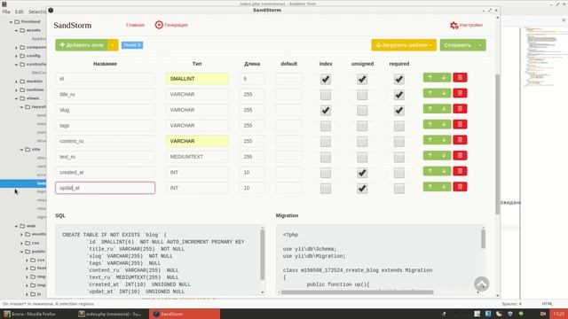
Task: Click main page vertical scrollbar thumb
Action: coord(497,144)
